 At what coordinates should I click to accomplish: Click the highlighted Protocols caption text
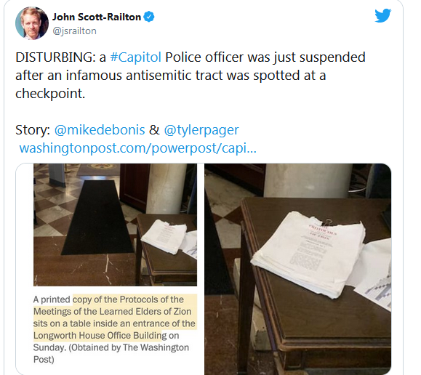115,318
